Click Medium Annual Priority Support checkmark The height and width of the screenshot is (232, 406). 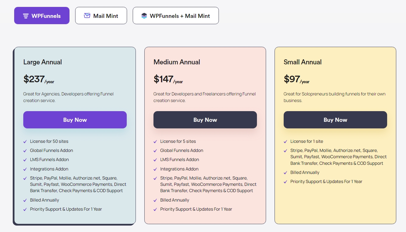(155, 209)
